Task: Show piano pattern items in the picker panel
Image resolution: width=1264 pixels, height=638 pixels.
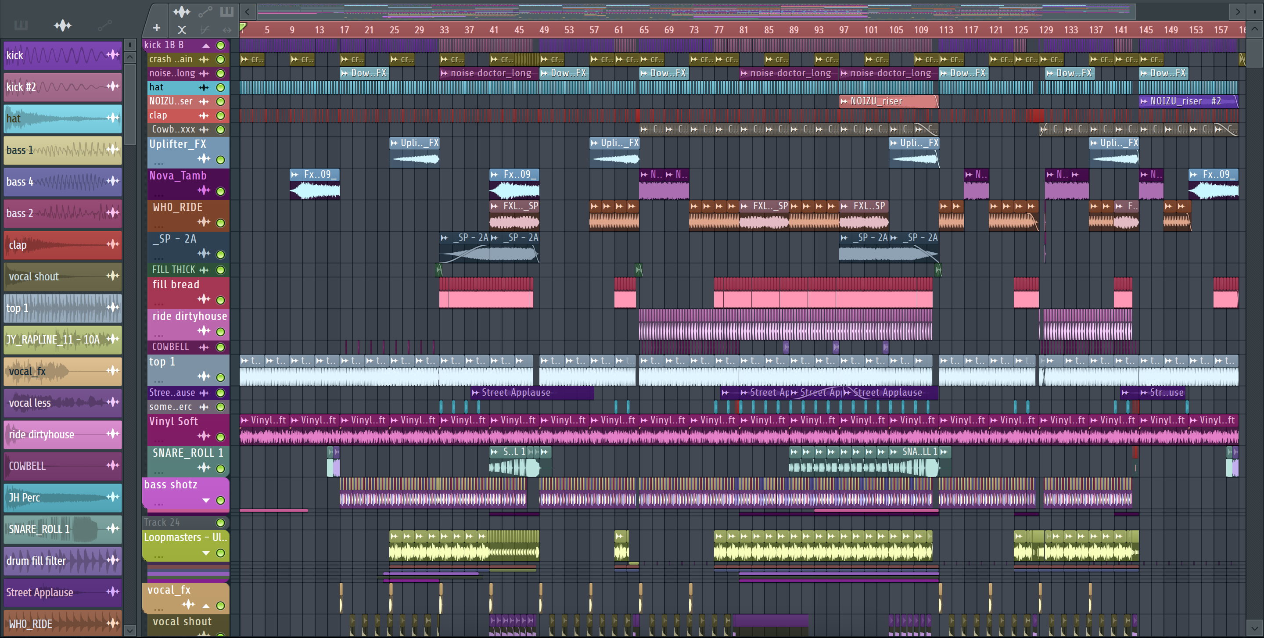Action: point(21,25)
